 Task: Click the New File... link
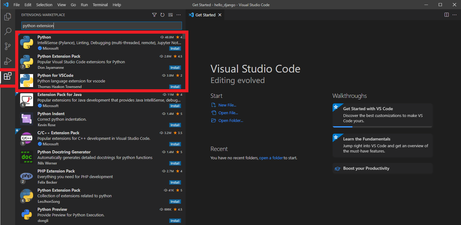227,105
